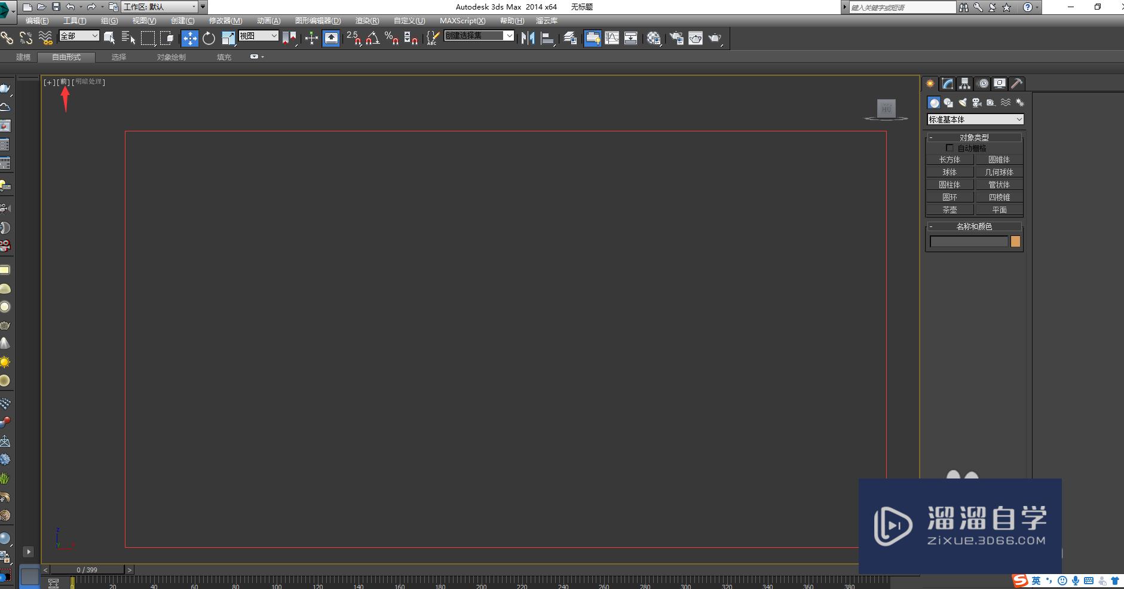
Task: Open the 创建选择集 named selection dropdown
Action: point(479,36)
